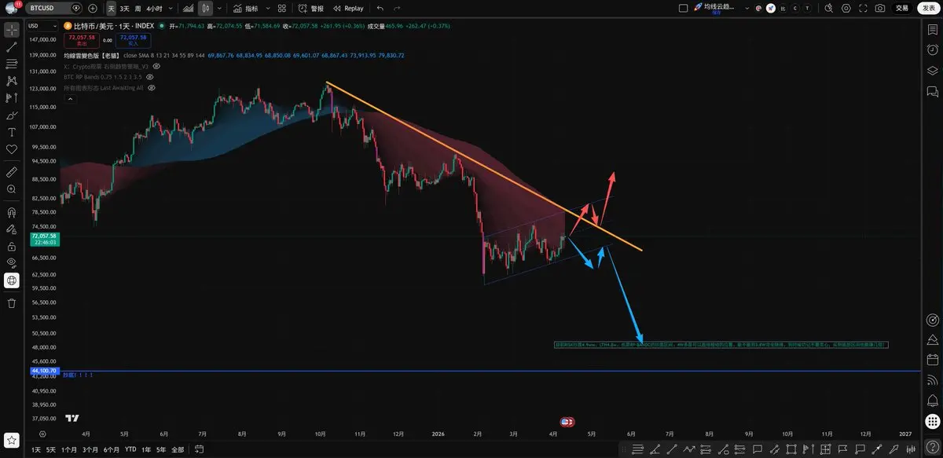This screenshot has height=458, width=943.
Task: Set time range to 6个月
Action: [x=110, y=450]
